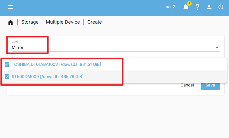
Task: Click the Cancel button
Action: pos(187,85)
